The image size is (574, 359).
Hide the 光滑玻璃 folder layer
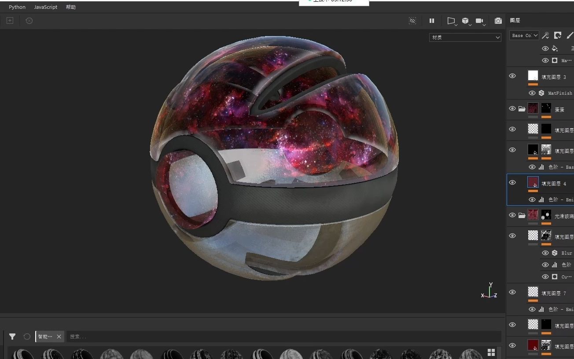(x=512, y=215)
